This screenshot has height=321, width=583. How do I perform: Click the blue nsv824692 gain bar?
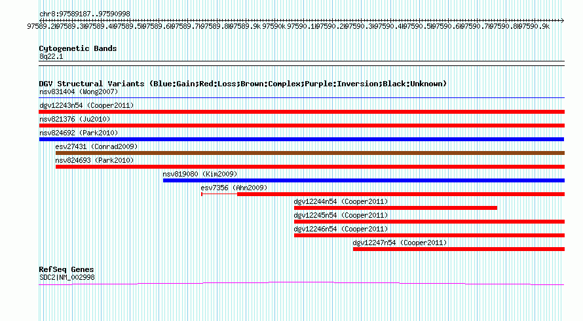coord(301,139)
